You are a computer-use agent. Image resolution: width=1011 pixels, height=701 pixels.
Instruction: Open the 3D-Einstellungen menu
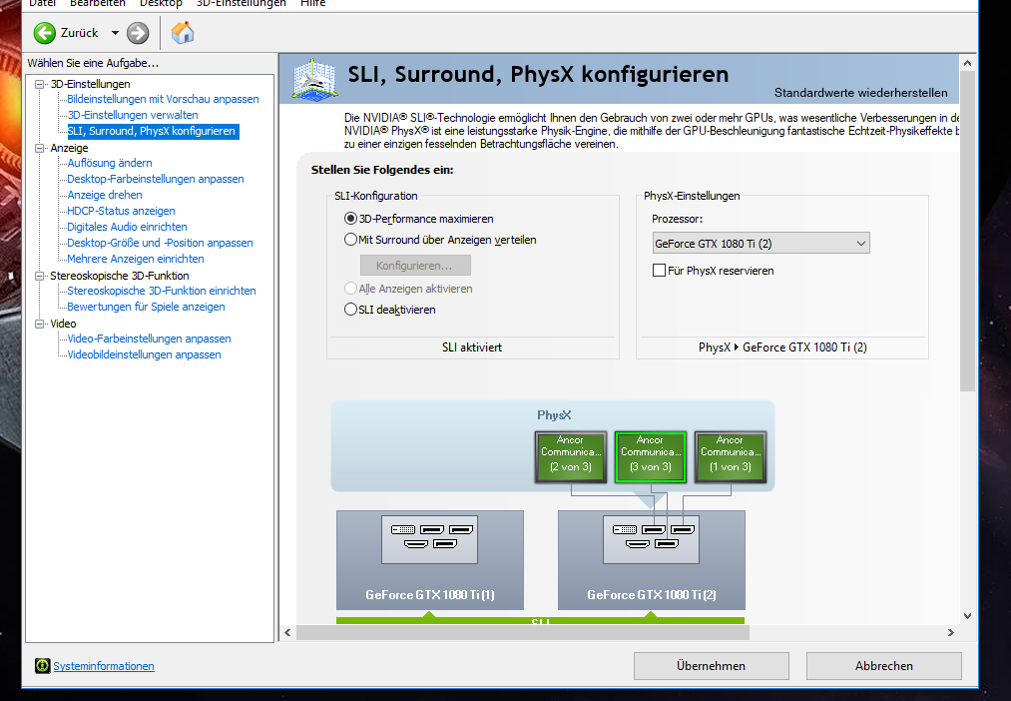242,3
